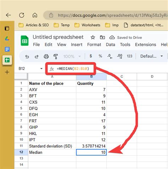Image resolution: width=168 pixels, height=169 pixels.
Task: Open the Data menu
Action: pos(111,45)
